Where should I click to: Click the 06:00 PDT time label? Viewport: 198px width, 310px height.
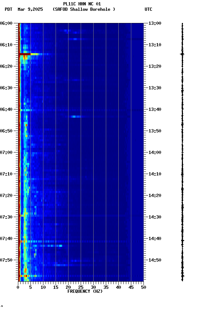(x=6, y=23)
